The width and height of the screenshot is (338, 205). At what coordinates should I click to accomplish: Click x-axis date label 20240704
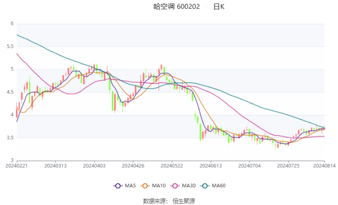tap(249, 166)
